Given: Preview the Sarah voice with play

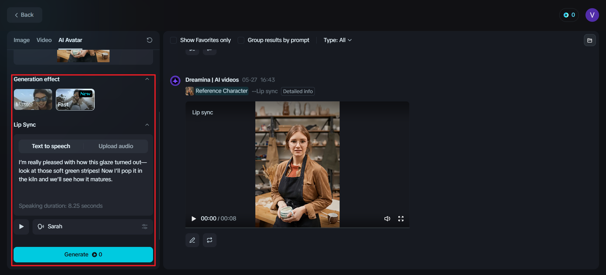Looking at the screenshot, I should (21, 227).
